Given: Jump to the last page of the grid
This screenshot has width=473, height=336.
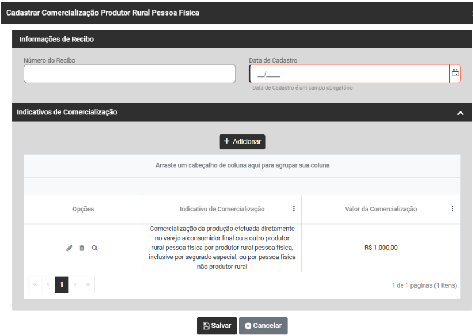Looking at the screenshot, I should (x=88, y=284).
